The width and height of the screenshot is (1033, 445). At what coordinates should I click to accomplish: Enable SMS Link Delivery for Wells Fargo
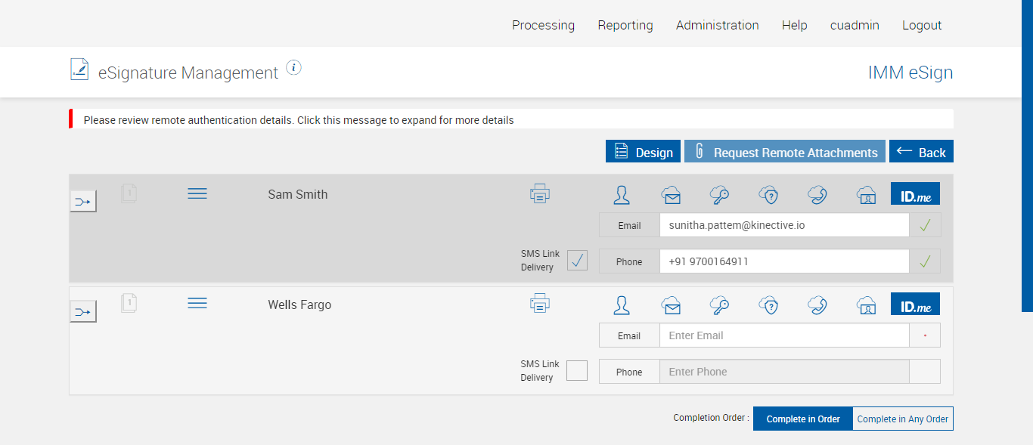click(577, 371)
